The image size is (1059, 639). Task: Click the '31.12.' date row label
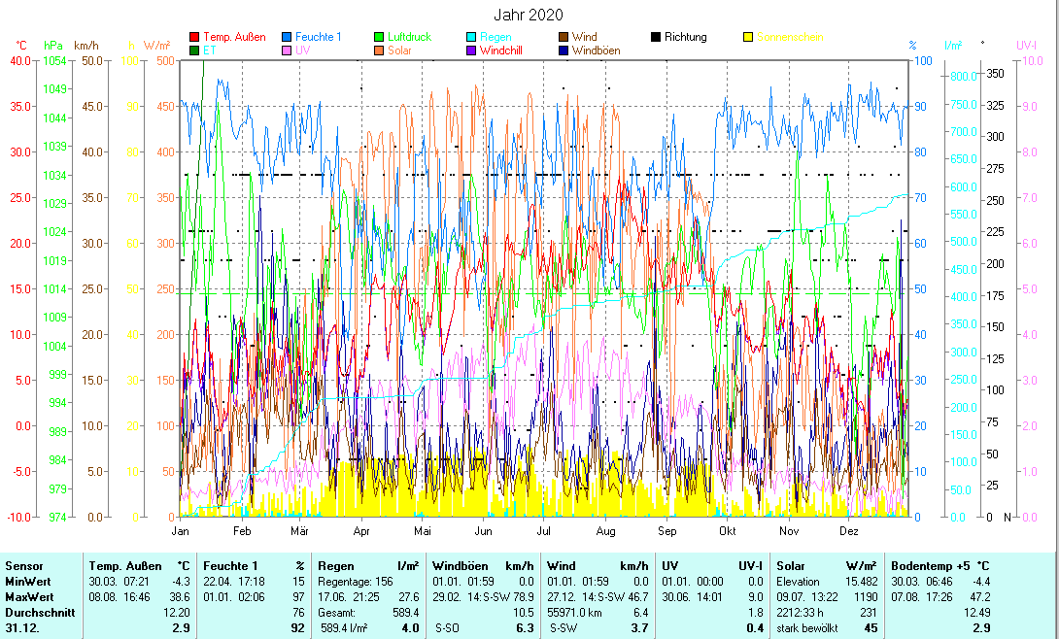point(21,628)
